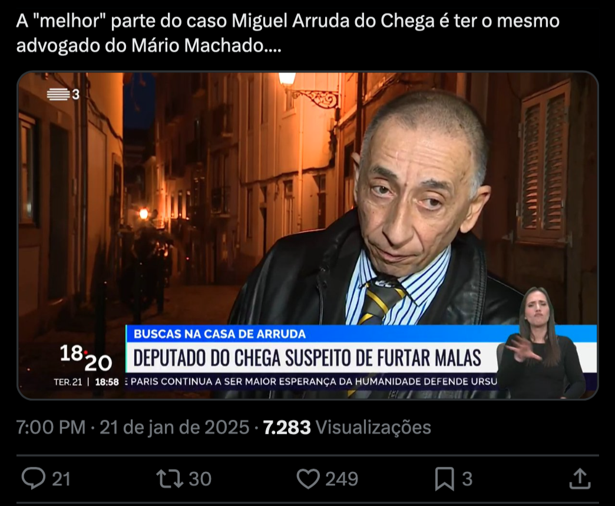Viewport: 615px width, 506px height.
Task: Open the 21 de jan de 2025 date link
Action: 174,427
